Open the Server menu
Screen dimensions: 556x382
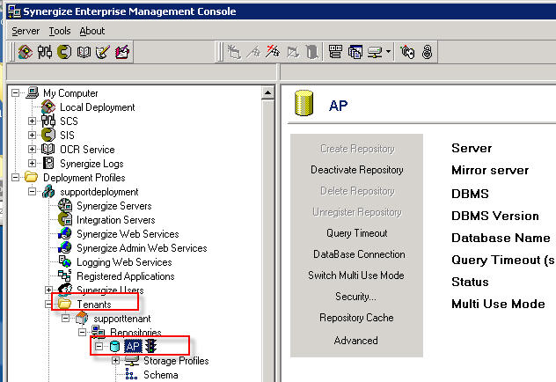point(26,31)
